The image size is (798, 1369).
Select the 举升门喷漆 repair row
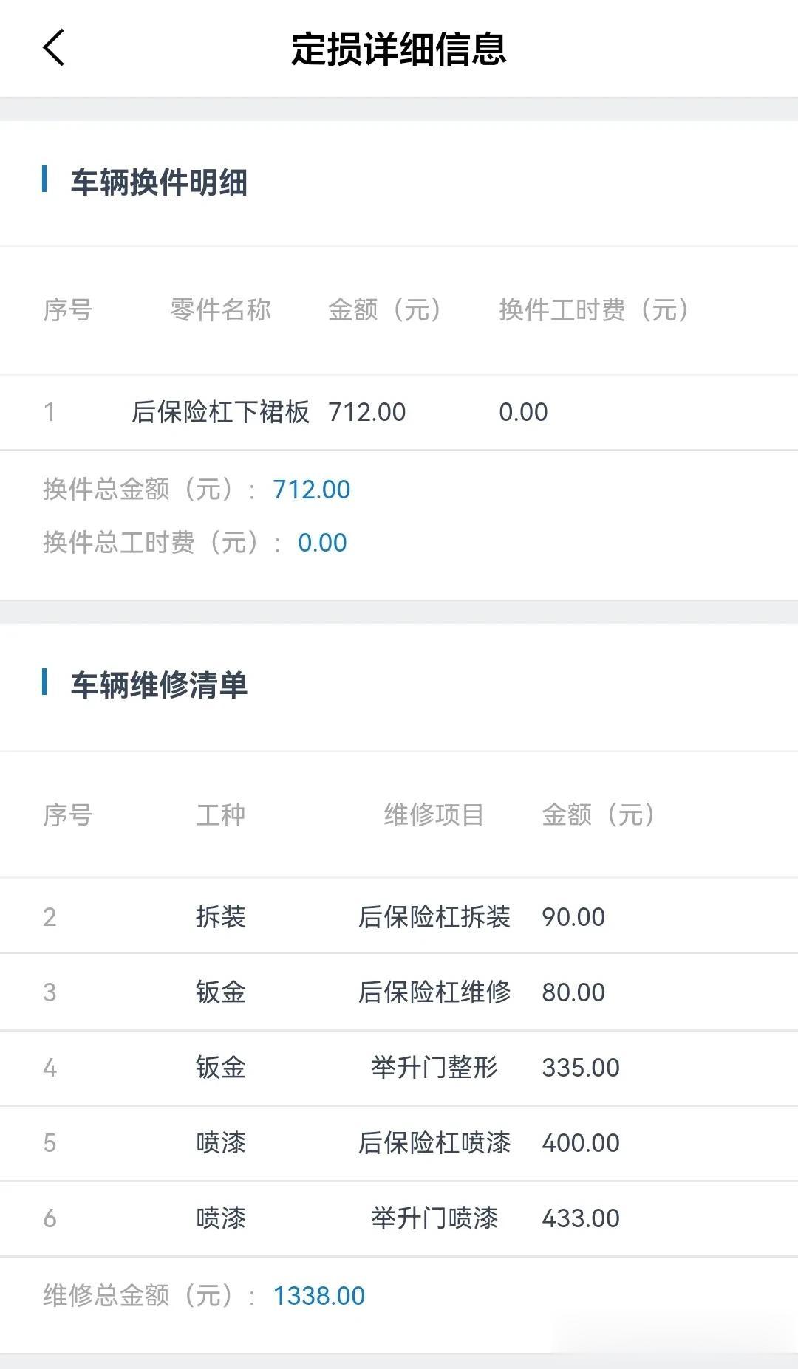click(399, 1218)
